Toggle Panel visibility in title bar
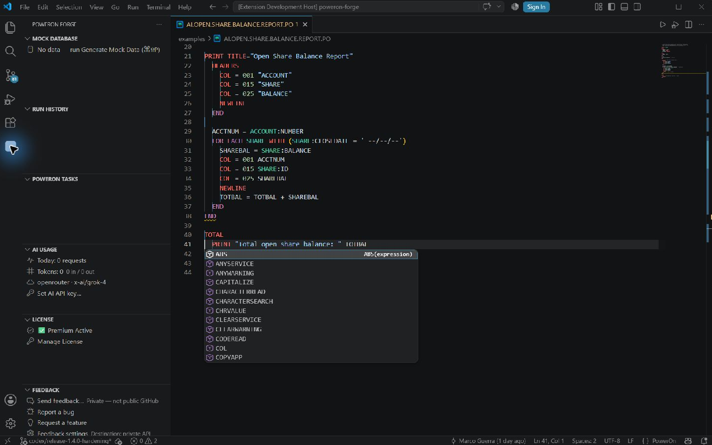712x445 pixels. coord(624,7)
